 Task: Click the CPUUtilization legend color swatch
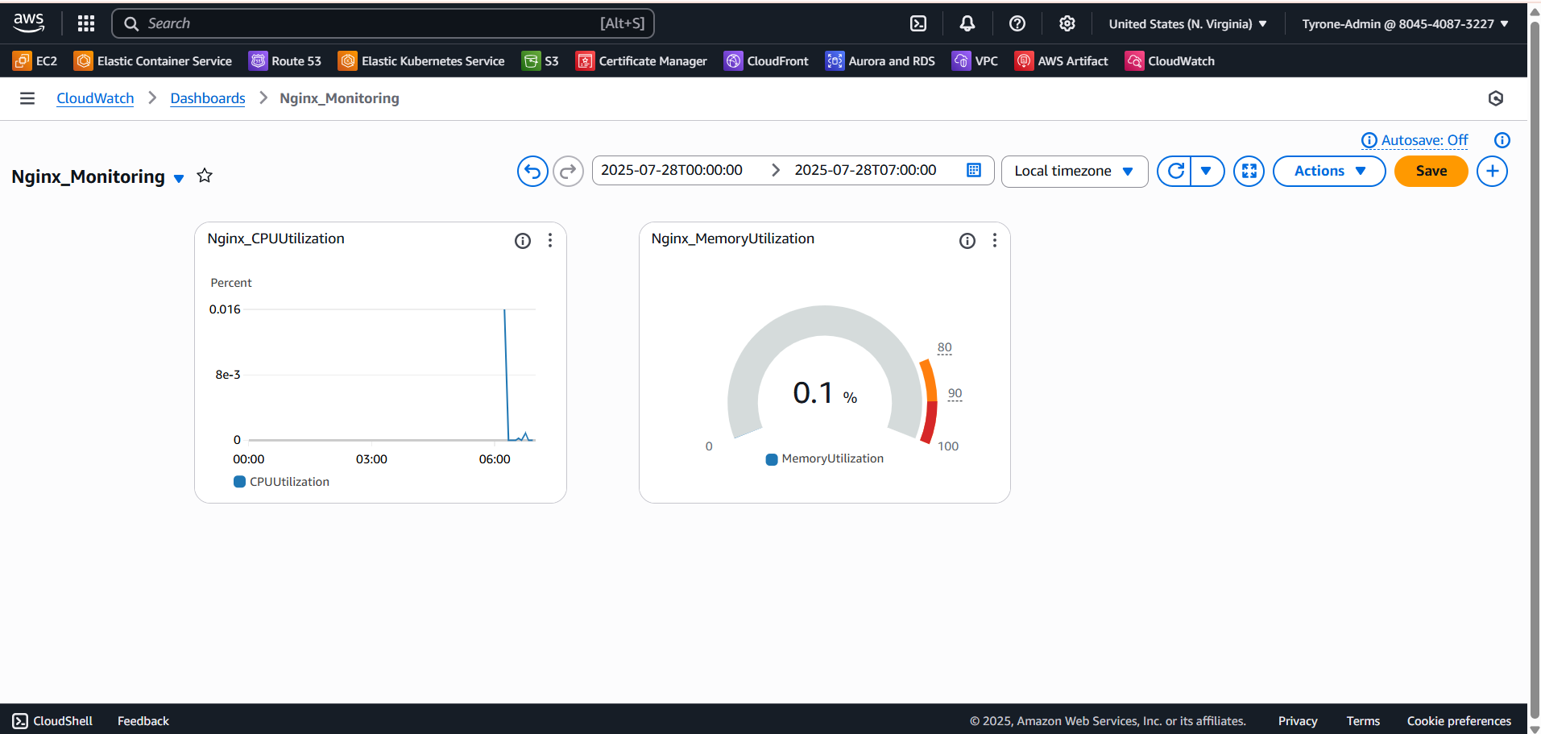click(x=239, y=482)
